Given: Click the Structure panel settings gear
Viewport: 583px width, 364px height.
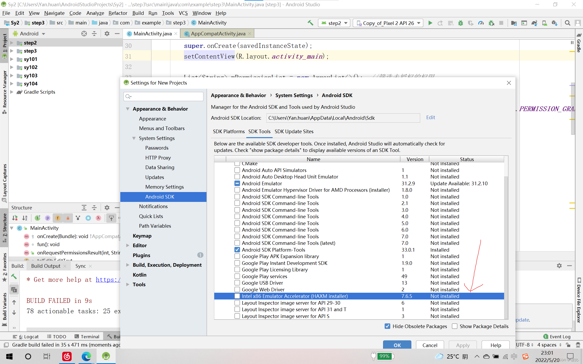Looking at the screenshot, I should (107, 207).
